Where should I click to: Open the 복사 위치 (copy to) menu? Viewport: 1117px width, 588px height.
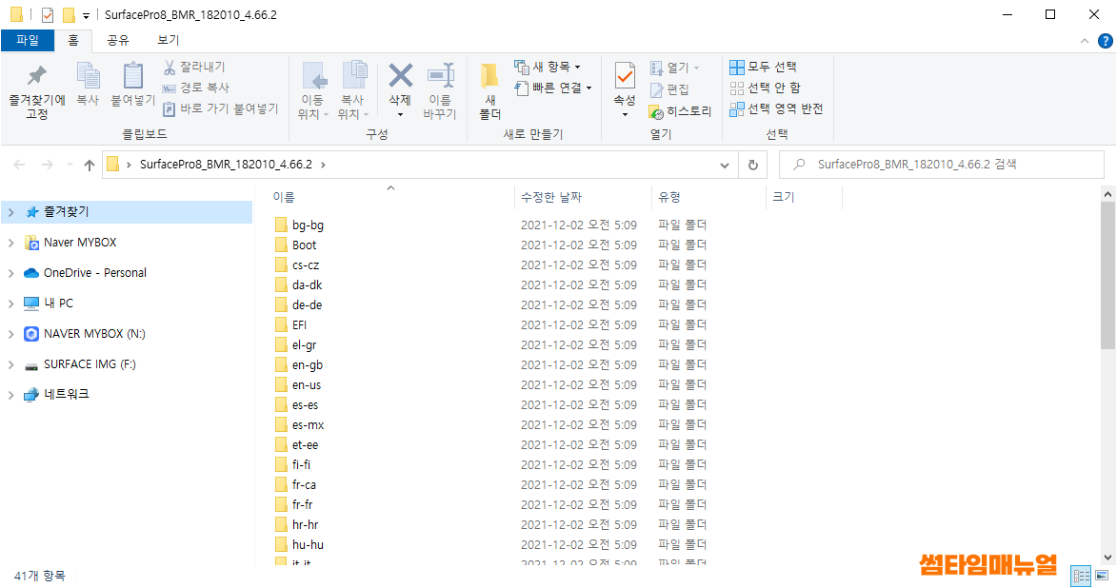(353, 91)
